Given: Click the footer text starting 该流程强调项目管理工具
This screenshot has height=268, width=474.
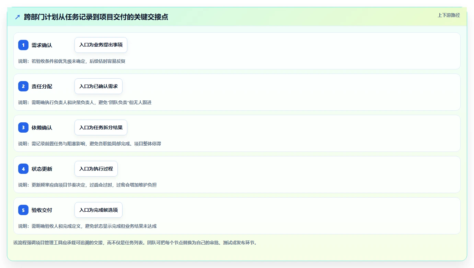Looking at the screenshot, I should click(x=135, y=243).
